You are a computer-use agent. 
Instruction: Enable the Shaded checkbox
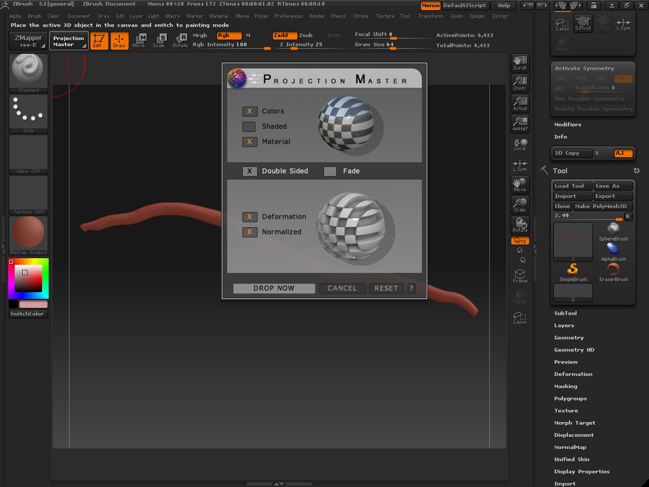tap(249, 126)
